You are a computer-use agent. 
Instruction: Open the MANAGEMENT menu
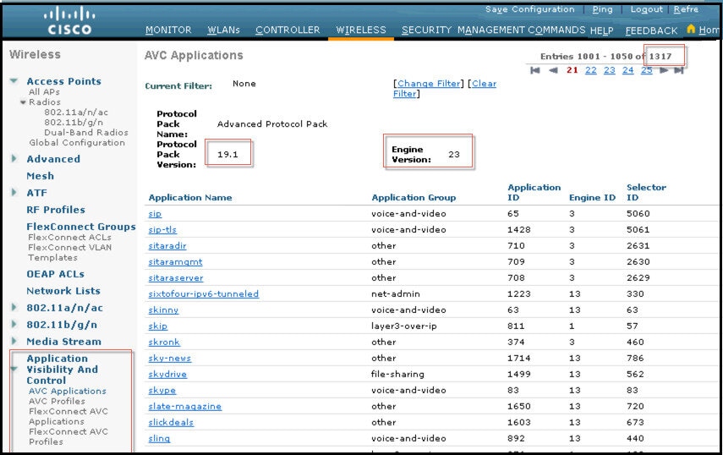pos(490,30)
